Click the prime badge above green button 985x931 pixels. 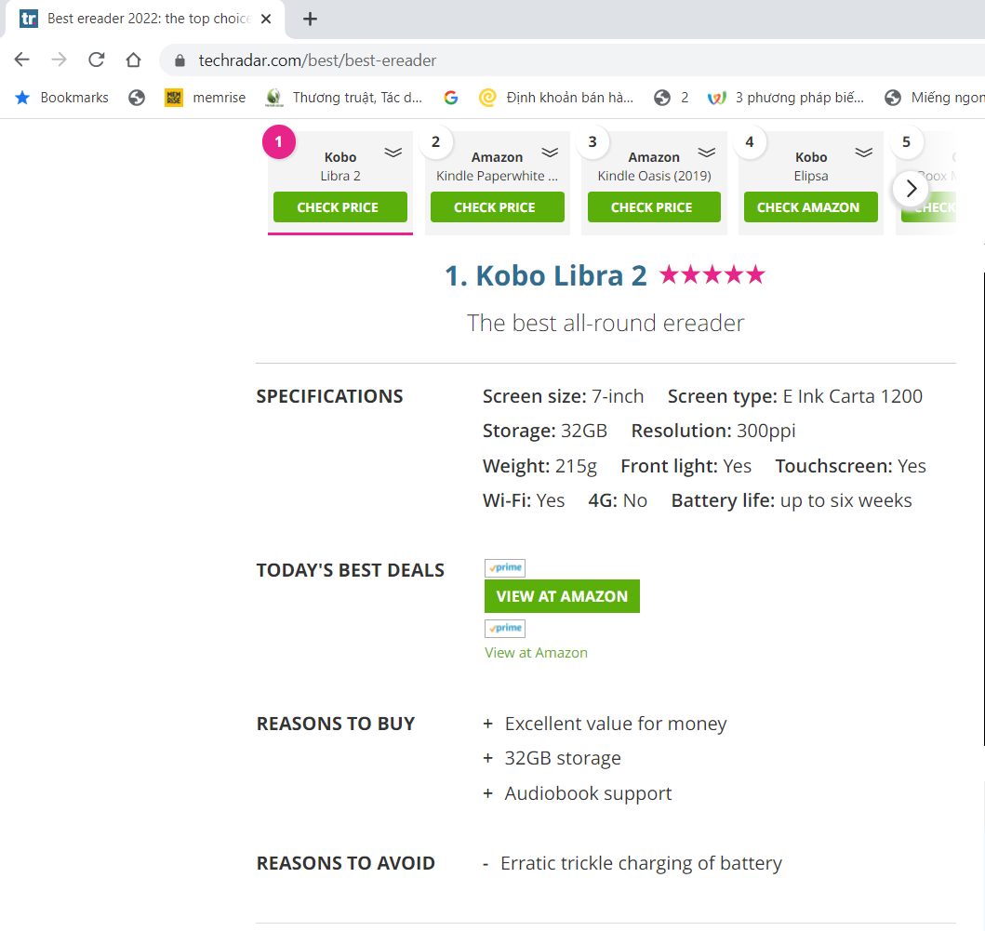pyautogui.click(x=505, y=568)
